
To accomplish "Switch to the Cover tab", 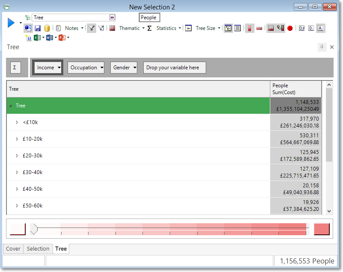I will [13, 249].
